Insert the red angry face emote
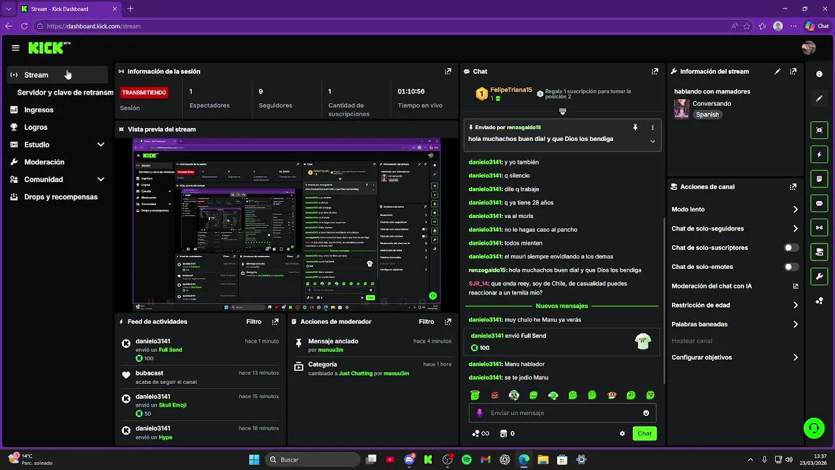Screen dimensions: 835x470 pos(494,395)
